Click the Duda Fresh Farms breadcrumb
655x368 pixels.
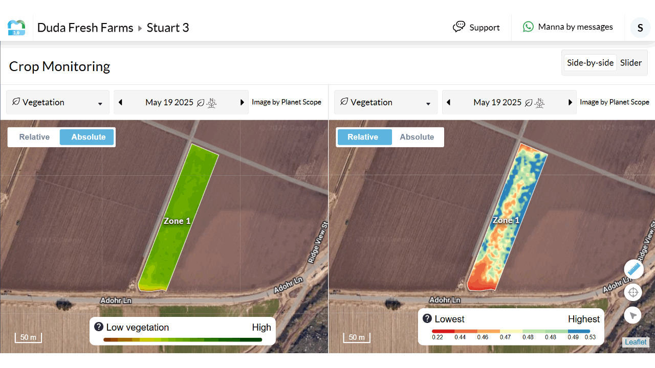pyautogui.click(x=85, y=28)
